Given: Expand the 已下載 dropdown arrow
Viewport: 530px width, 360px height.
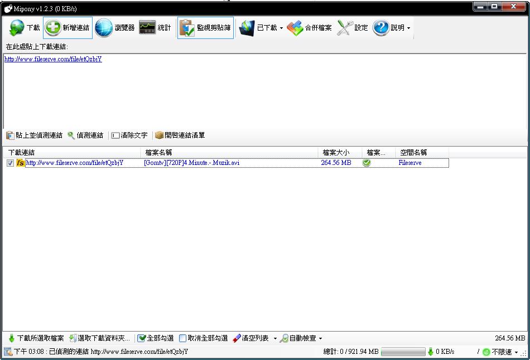Looking at the screenshot, I should [x=281, y=28].
